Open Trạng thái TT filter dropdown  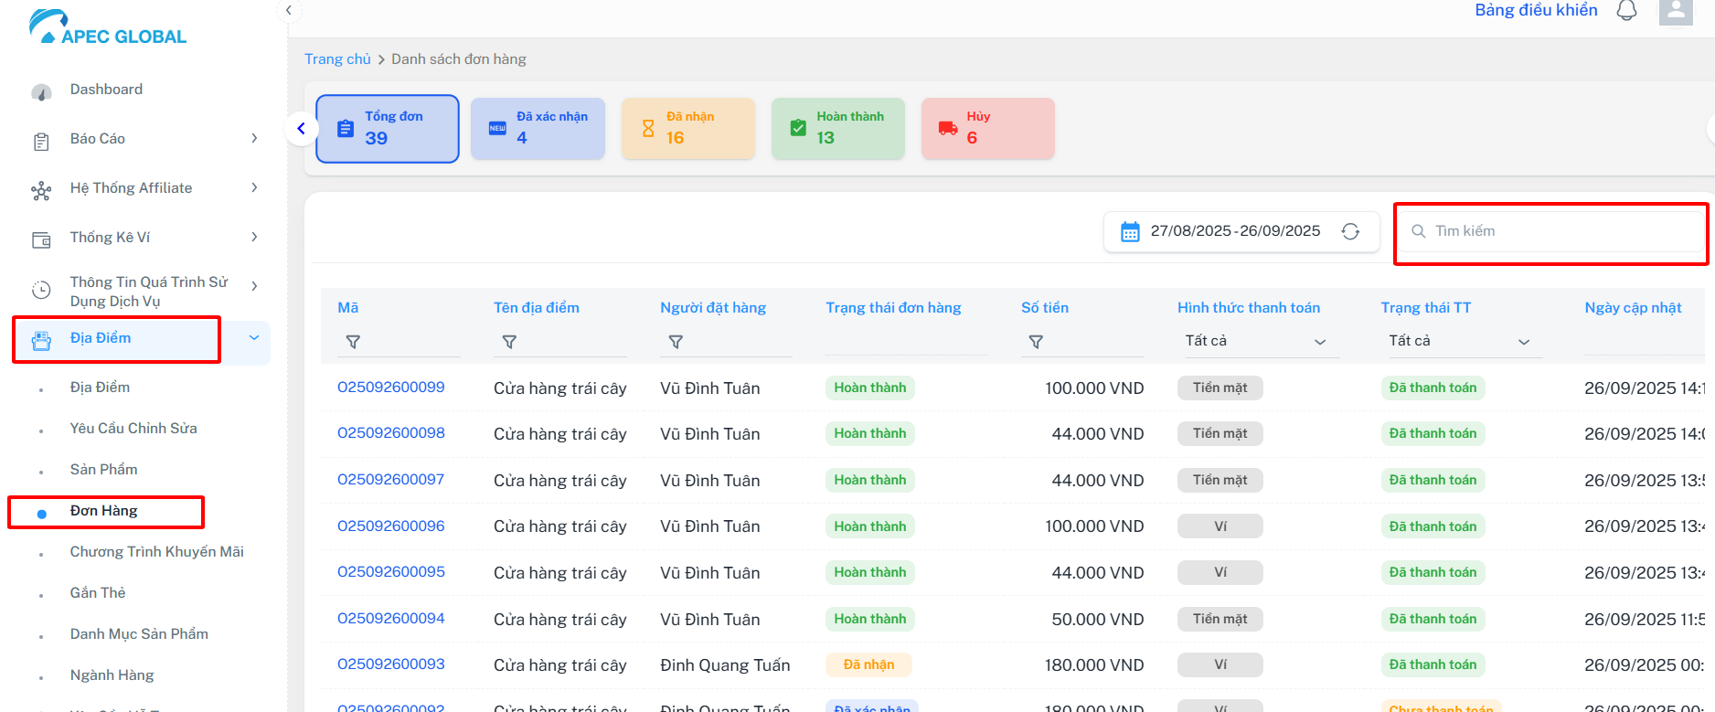tap(1459, 341)
